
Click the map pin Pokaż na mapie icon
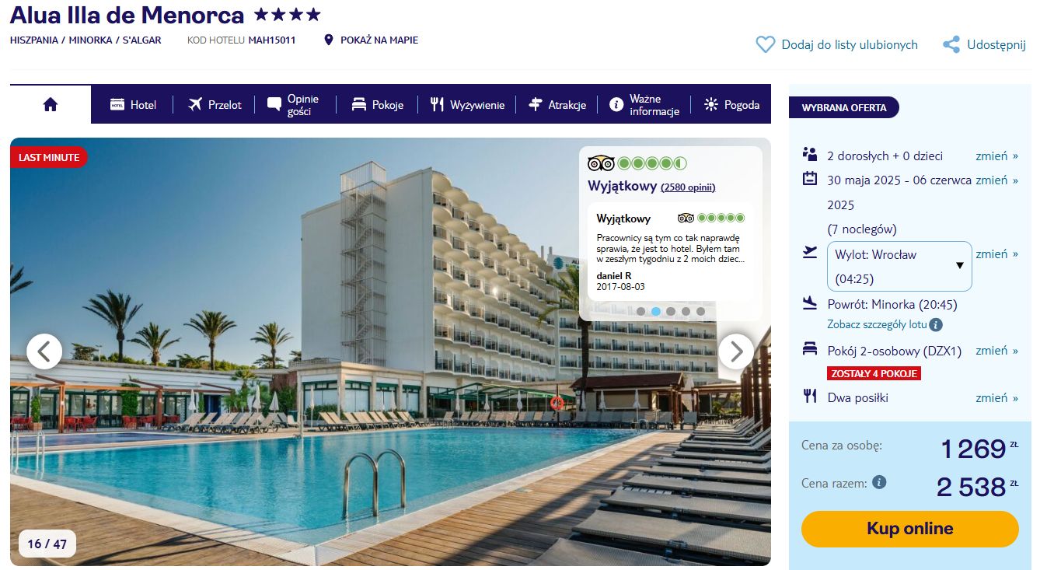329,40
